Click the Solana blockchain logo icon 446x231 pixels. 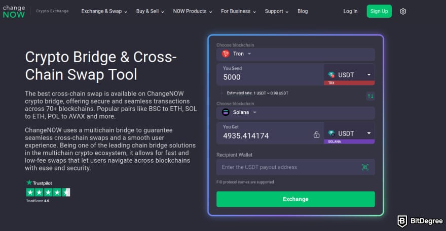(226, 112)
